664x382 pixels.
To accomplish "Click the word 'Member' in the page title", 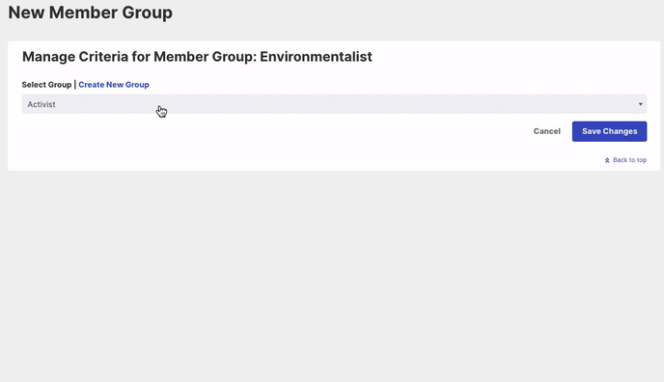I will [x=83, y=13].
